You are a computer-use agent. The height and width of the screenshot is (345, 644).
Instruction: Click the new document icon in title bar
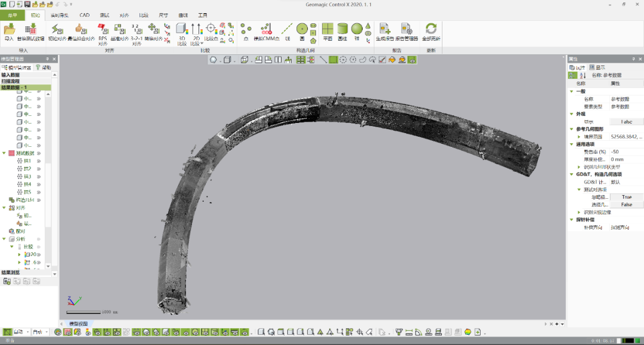click(12, 4)
